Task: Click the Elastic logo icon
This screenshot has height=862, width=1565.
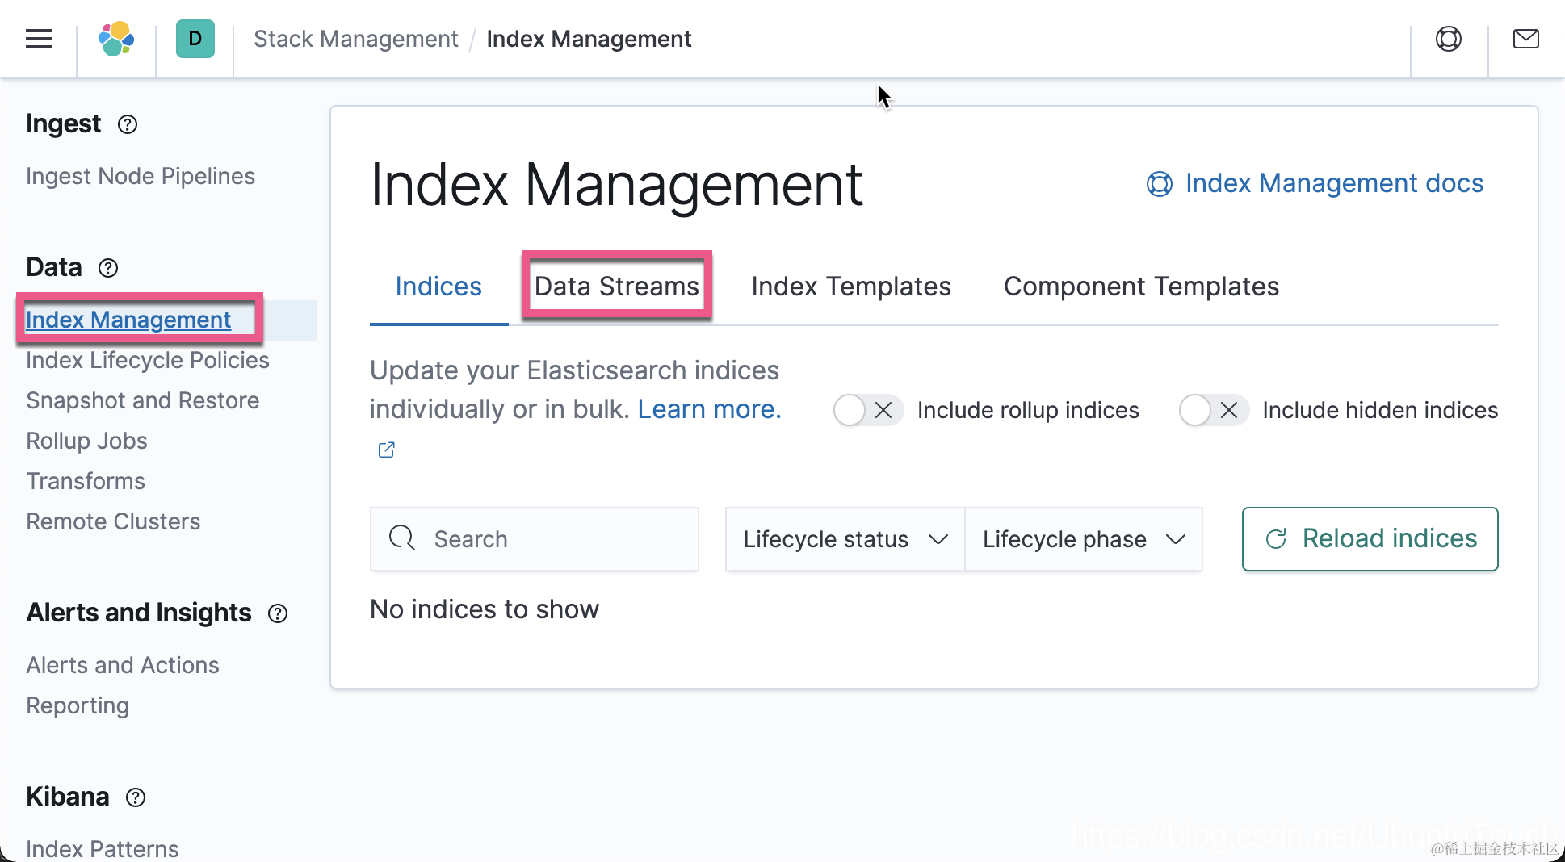Action: [116, 39]
